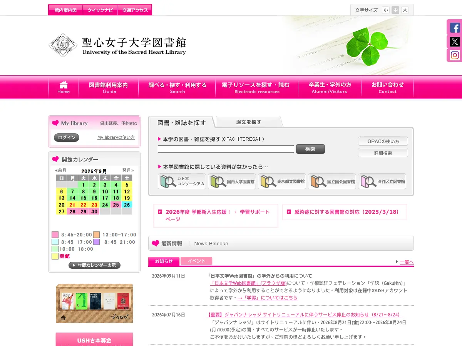
Task: Open →「学認」についてはこちら link
Action: (x=268, y=298)
